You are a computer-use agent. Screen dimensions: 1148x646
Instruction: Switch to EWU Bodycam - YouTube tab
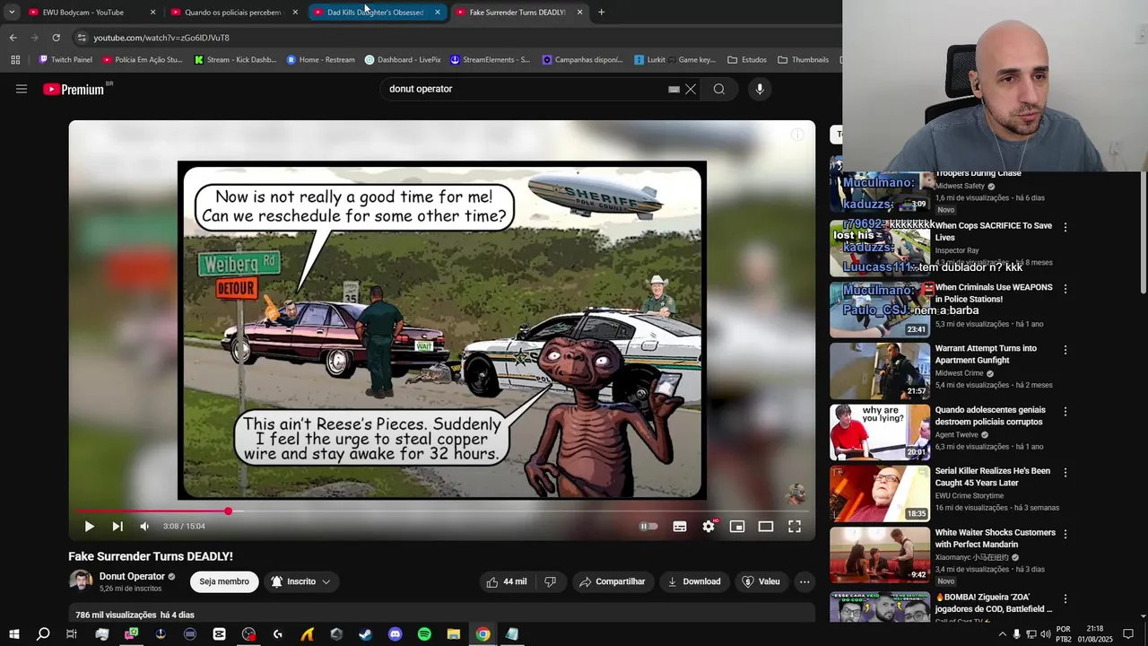point(90,13)
